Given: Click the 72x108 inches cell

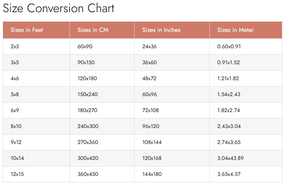Looking at the screenshot, I should 172,110.
